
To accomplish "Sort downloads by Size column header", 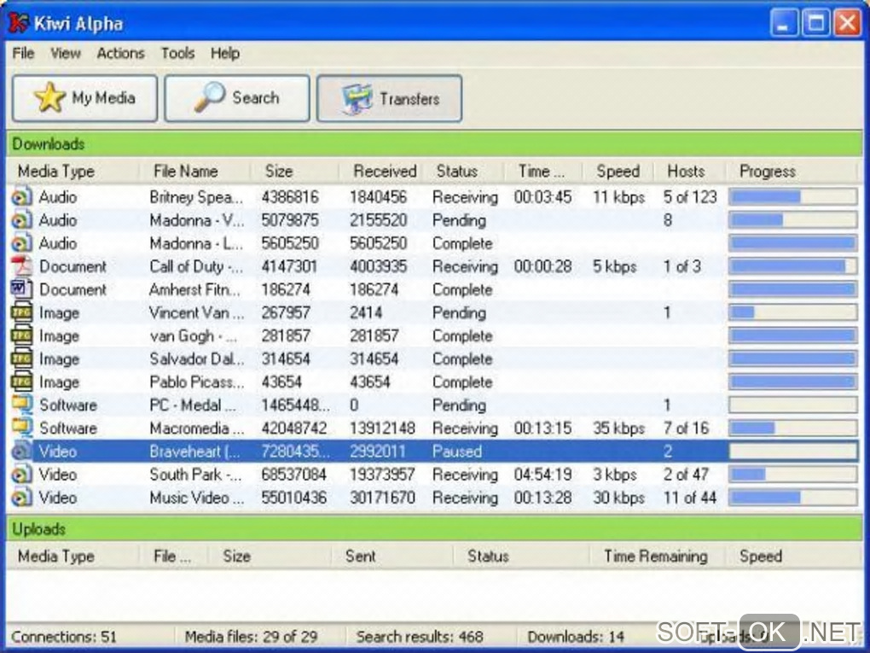I will (x=294, y=171).
